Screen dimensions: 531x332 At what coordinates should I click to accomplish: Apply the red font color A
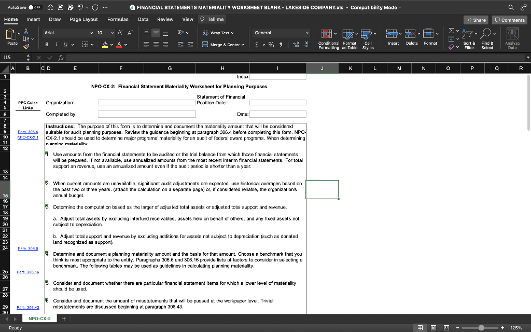(x=119, y=45)
